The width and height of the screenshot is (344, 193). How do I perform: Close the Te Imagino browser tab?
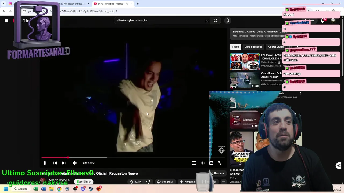point(131,4)
